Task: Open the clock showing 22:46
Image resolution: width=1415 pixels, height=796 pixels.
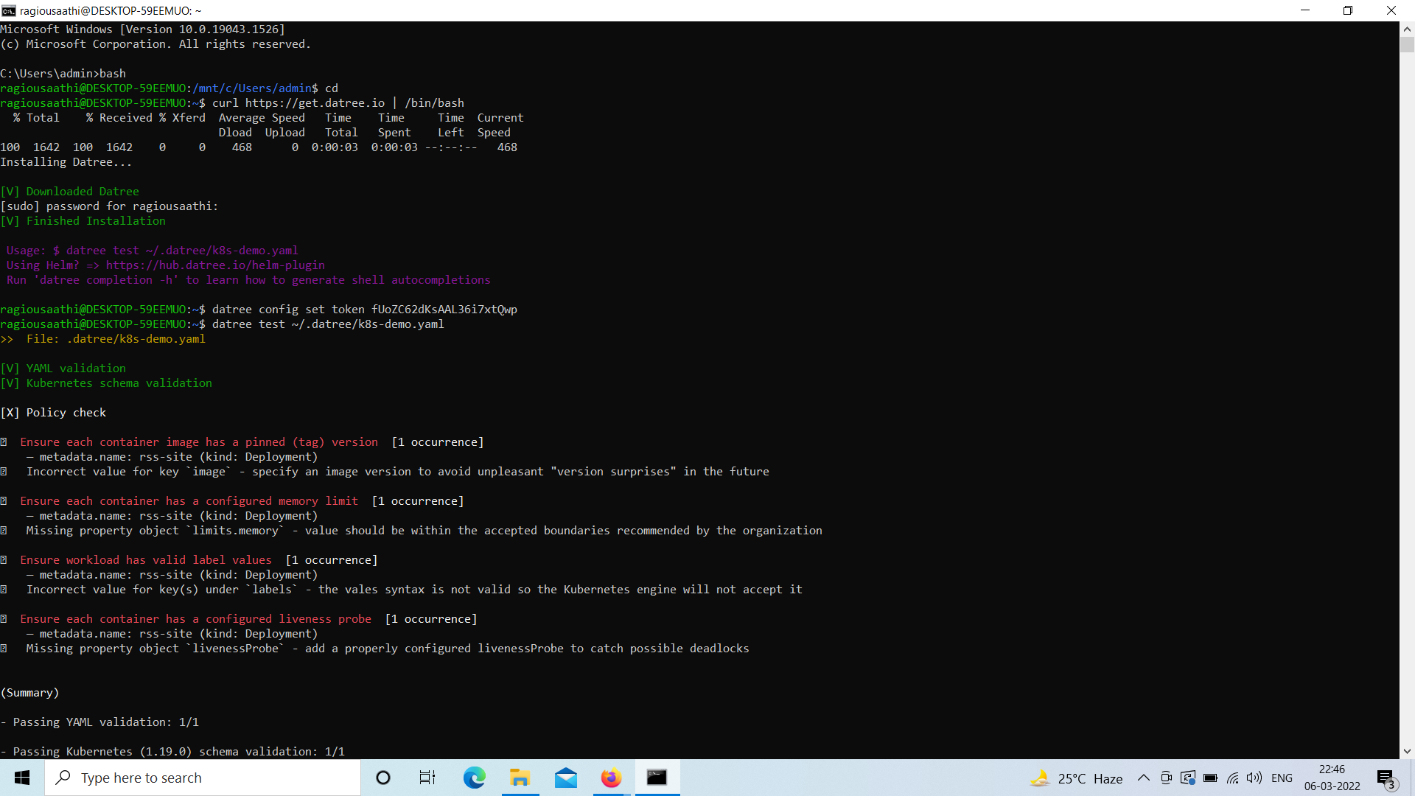Action: click(1332, 778)
